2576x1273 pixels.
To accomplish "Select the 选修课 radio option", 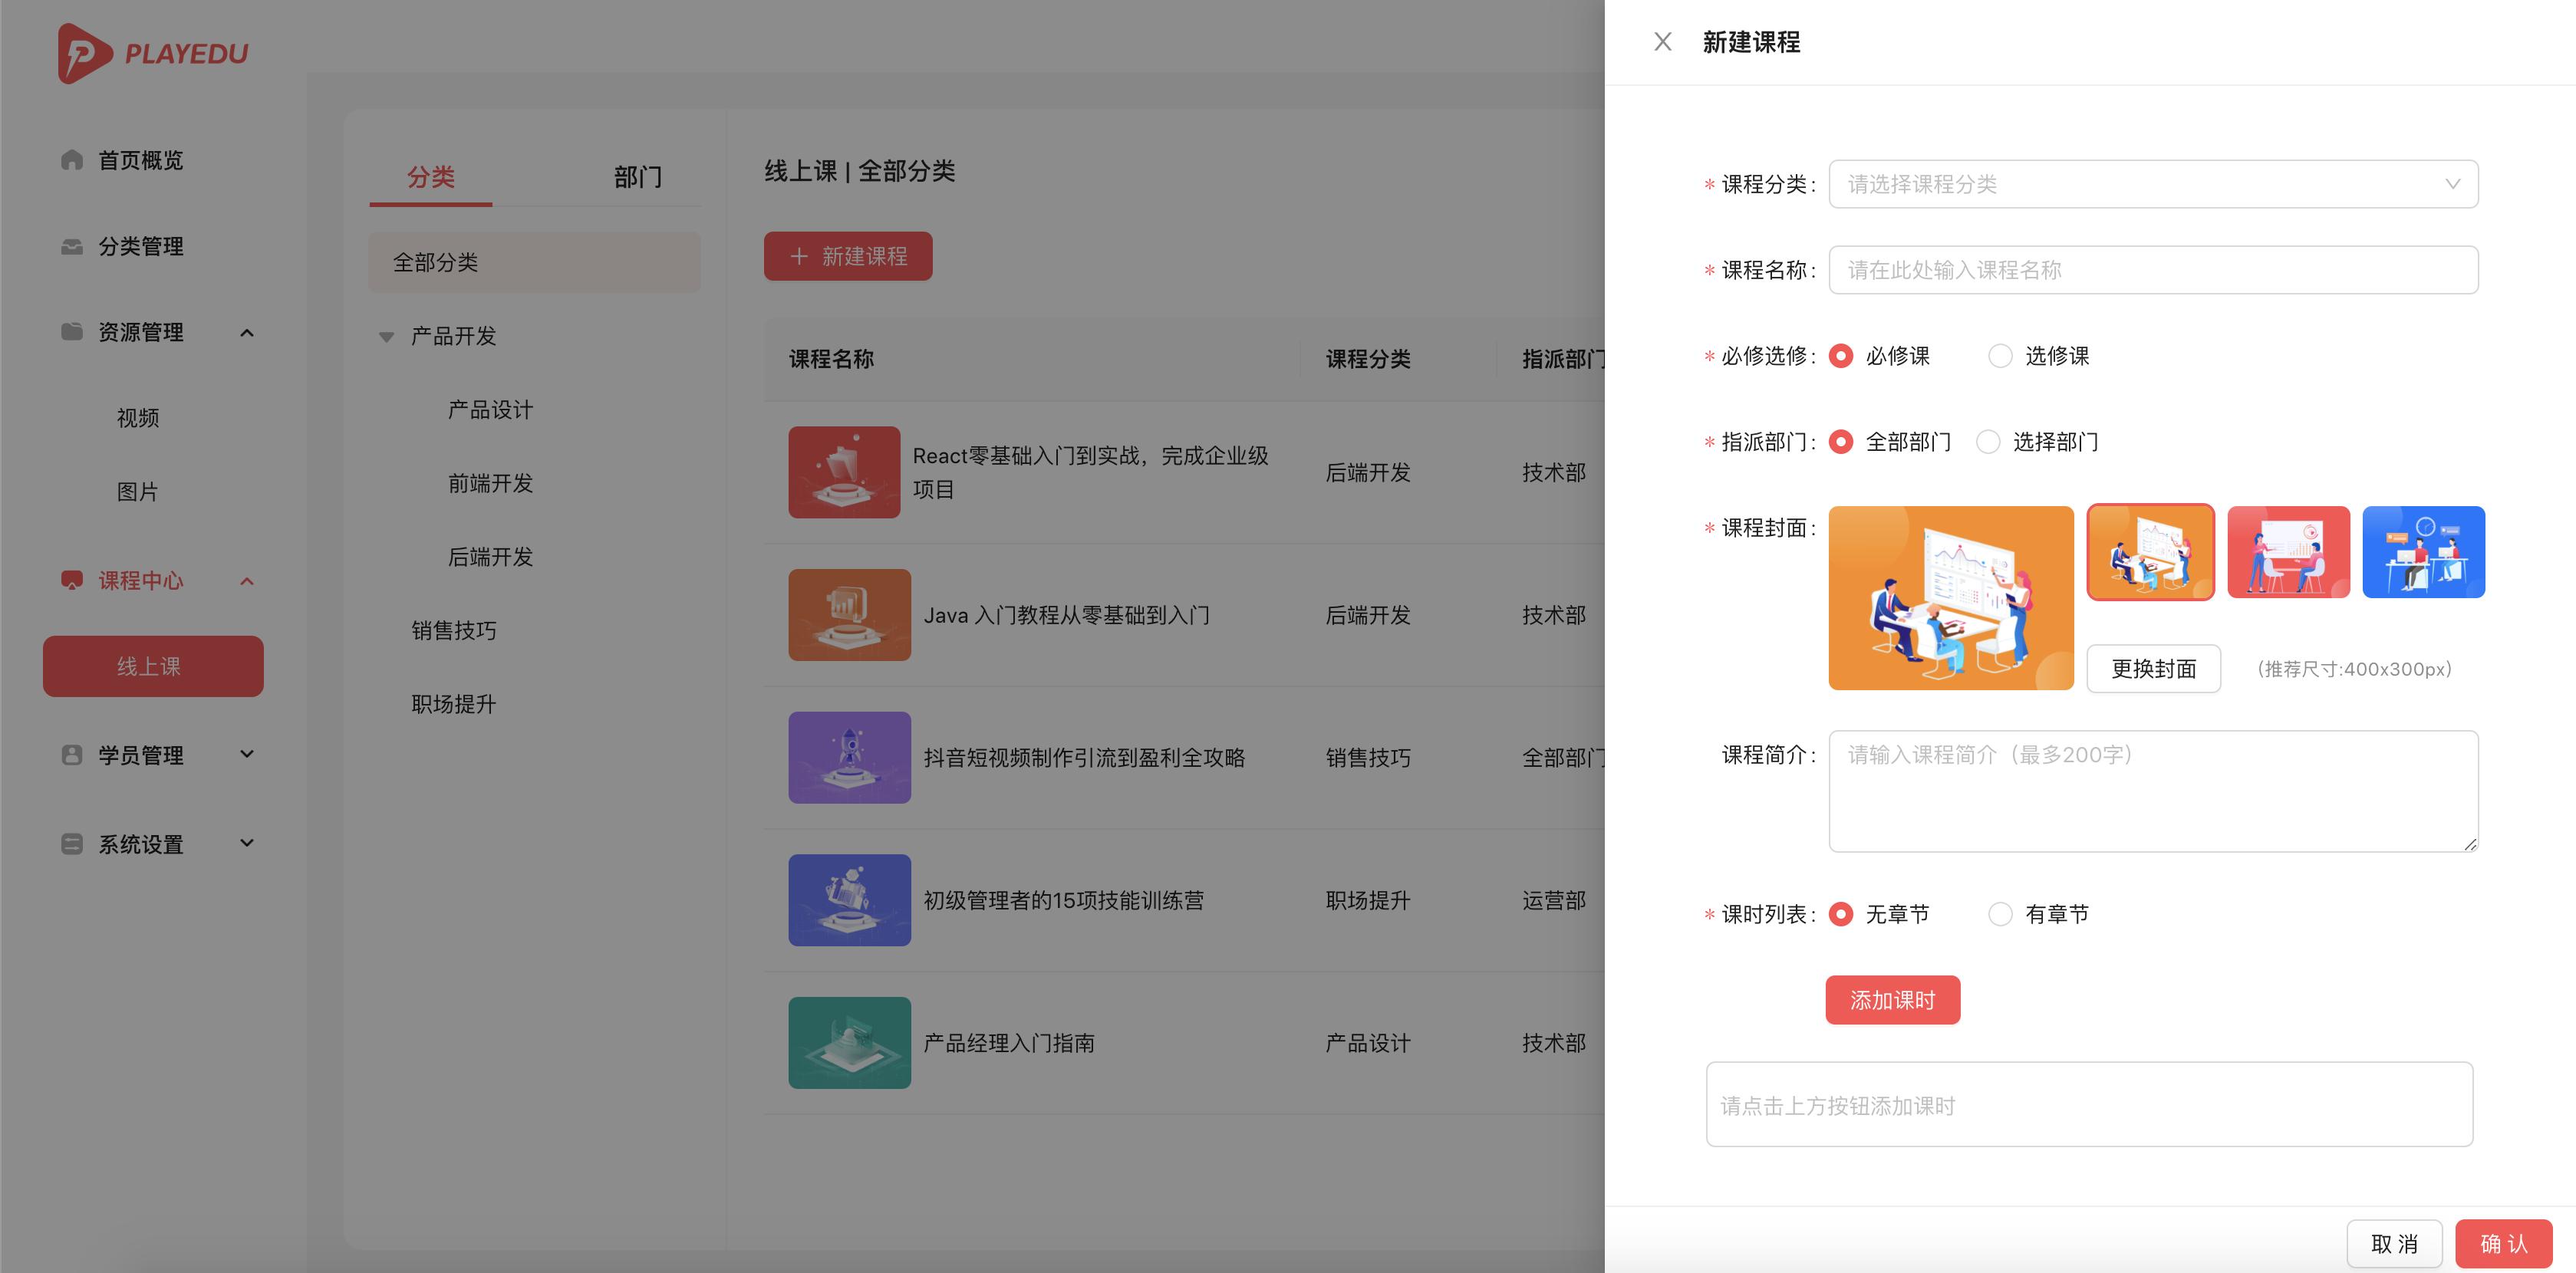I will tap(2000, 355).
